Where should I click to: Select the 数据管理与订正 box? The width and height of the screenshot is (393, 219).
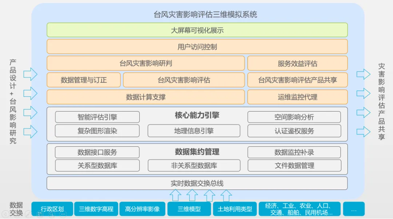click(84, 80)
